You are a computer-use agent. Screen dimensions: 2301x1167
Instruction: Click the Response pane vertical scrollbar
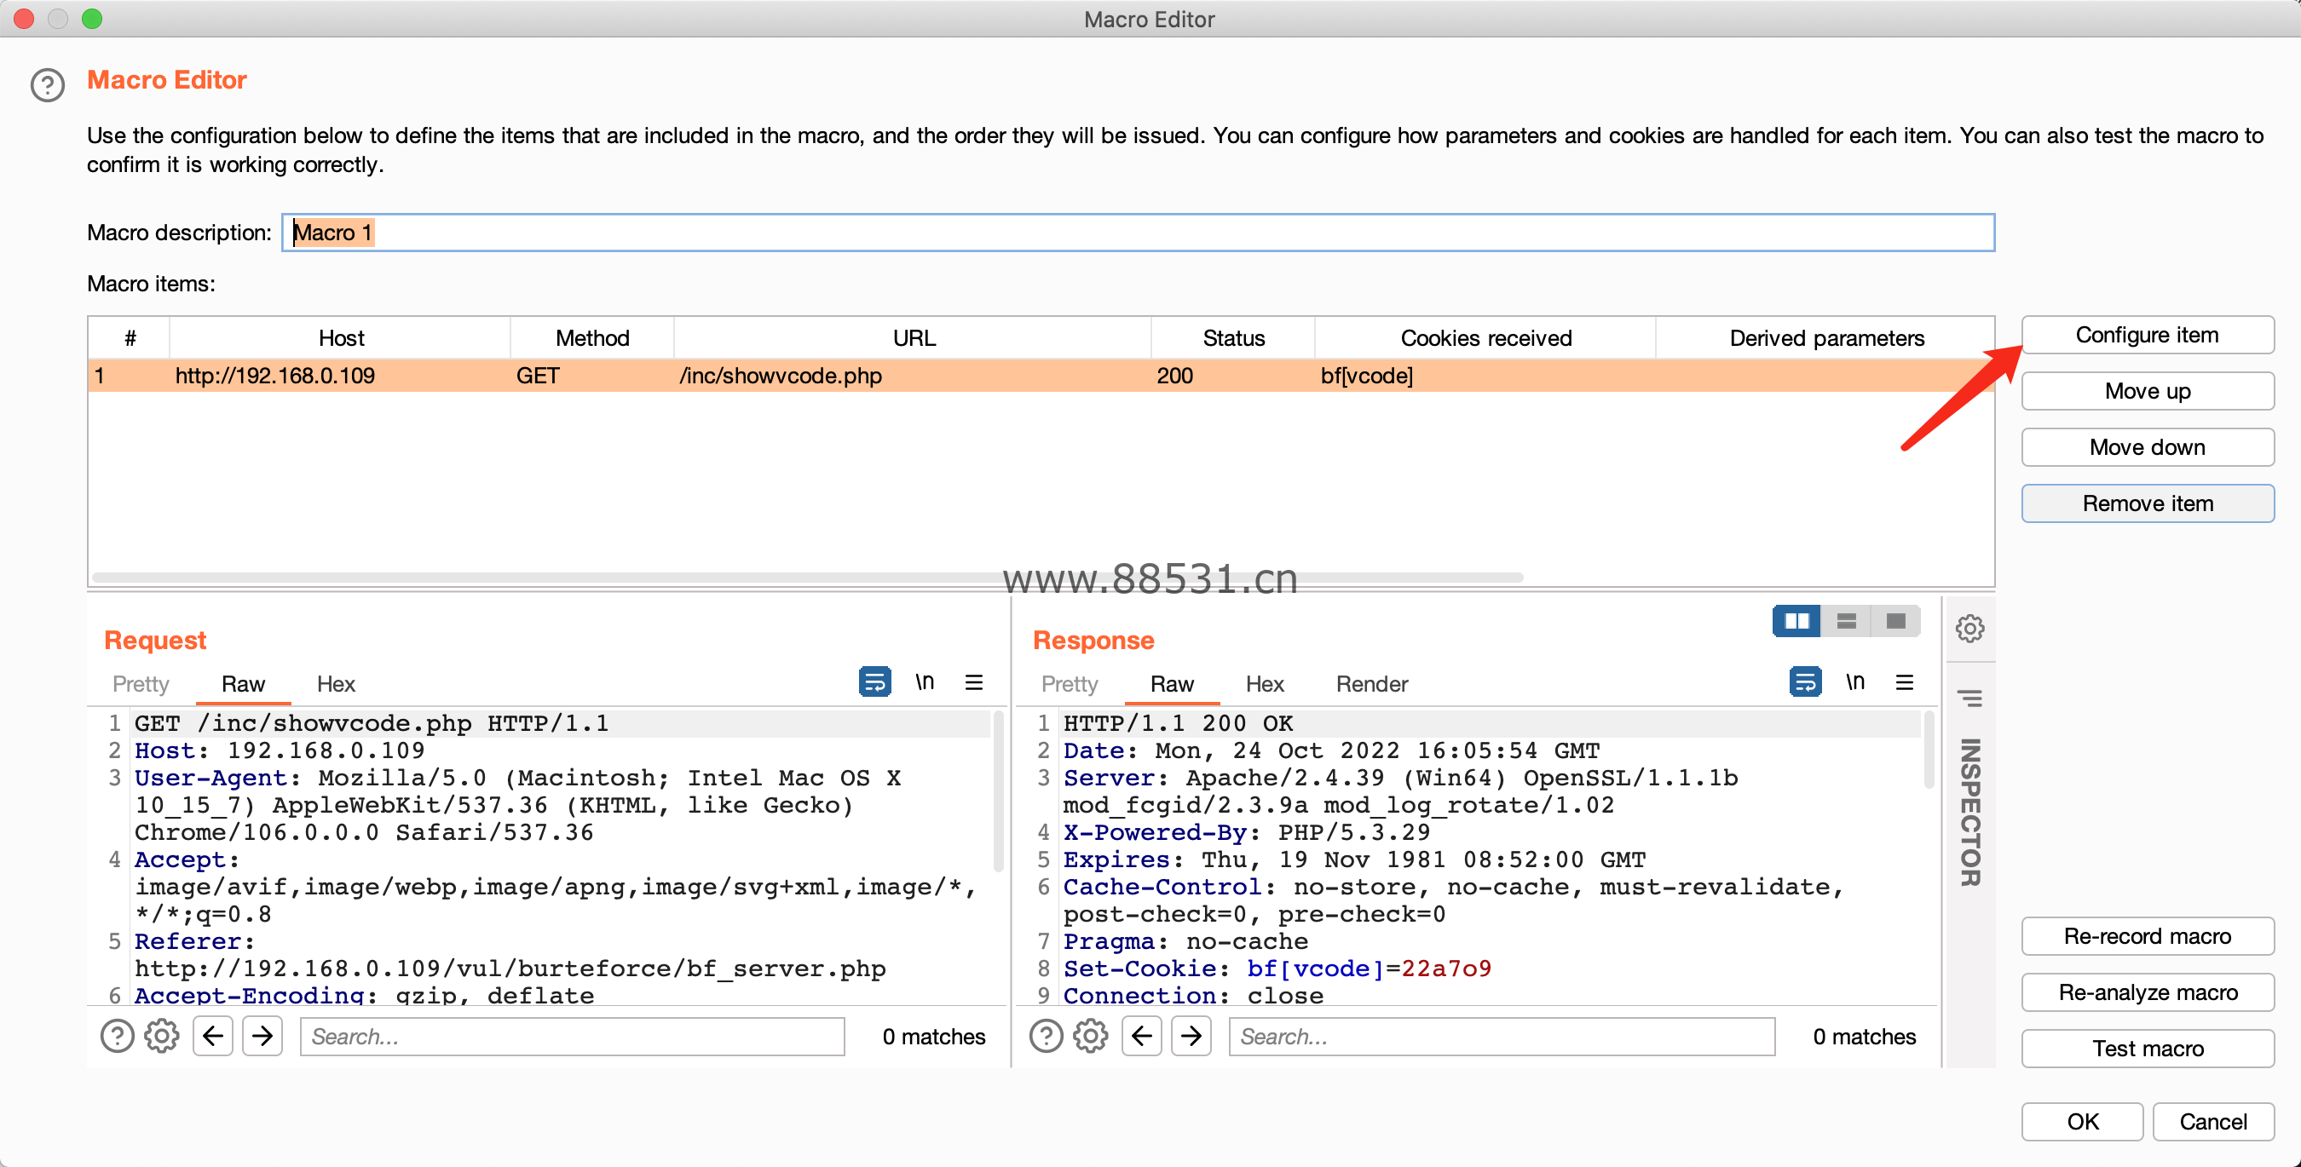[1929, 750]
